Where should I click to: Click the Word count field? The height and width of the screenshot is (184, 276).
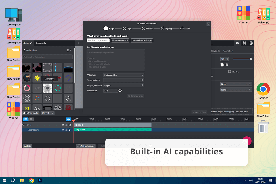(110, 91)
